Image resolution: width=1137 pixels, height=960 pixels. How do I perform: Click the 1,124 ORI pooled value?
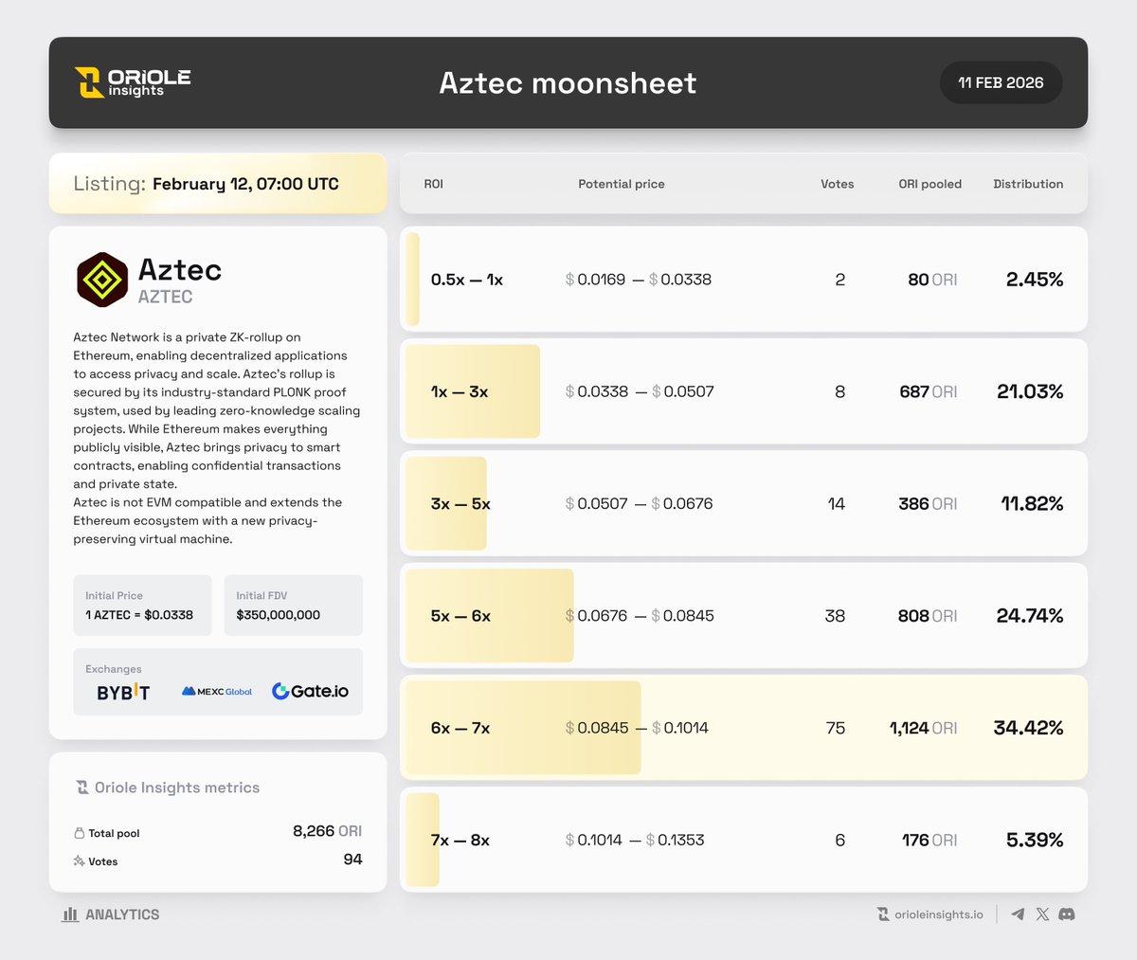pyautogui.click(x=923, y=728)
